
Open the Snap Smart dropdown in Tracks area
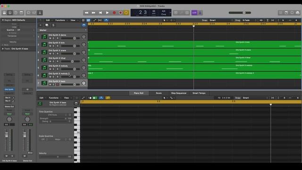[221, 20]
